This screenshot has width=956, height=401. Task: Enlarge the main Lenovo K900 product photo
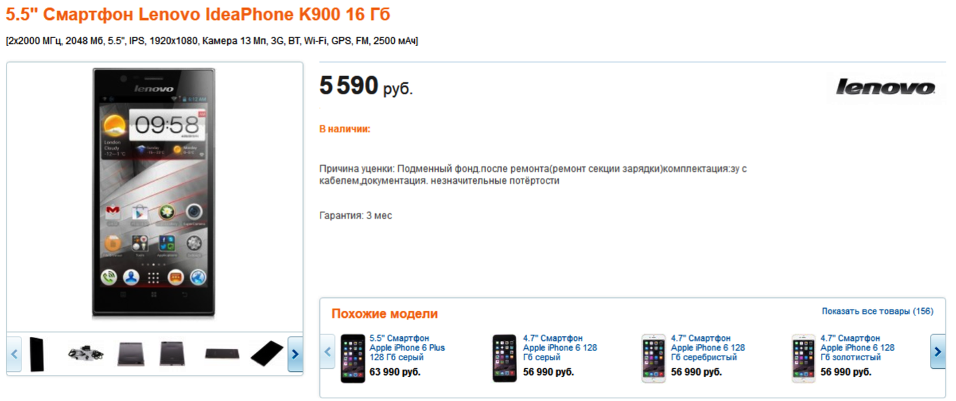154,191
